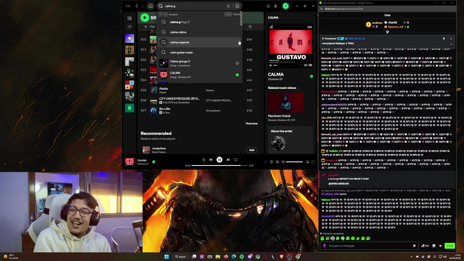Toggle shuffle in Spotify player
Screen dimensions: 464x261
[203, 159]
